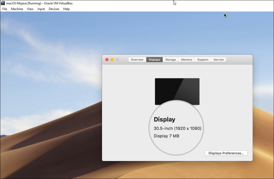Click the black display monitor thumbnail
This screenshot has width=274, height=179.
pyautogui.click(x=177, y=91)
